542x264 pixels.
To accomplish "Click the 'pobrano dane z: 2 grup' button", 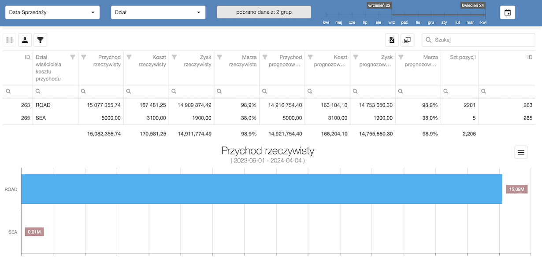I will [264, 12].
